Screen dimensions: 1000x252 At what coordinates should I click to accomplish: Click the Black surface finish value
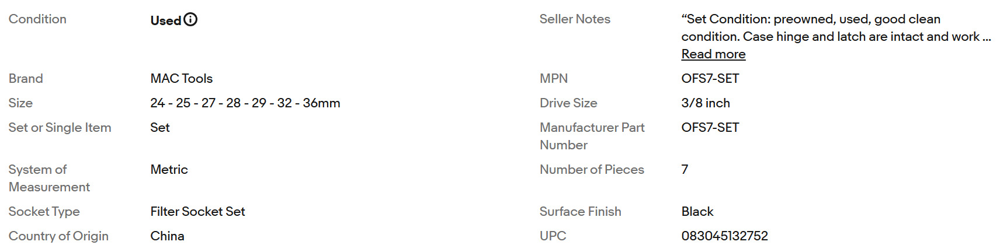pos(697,212)
